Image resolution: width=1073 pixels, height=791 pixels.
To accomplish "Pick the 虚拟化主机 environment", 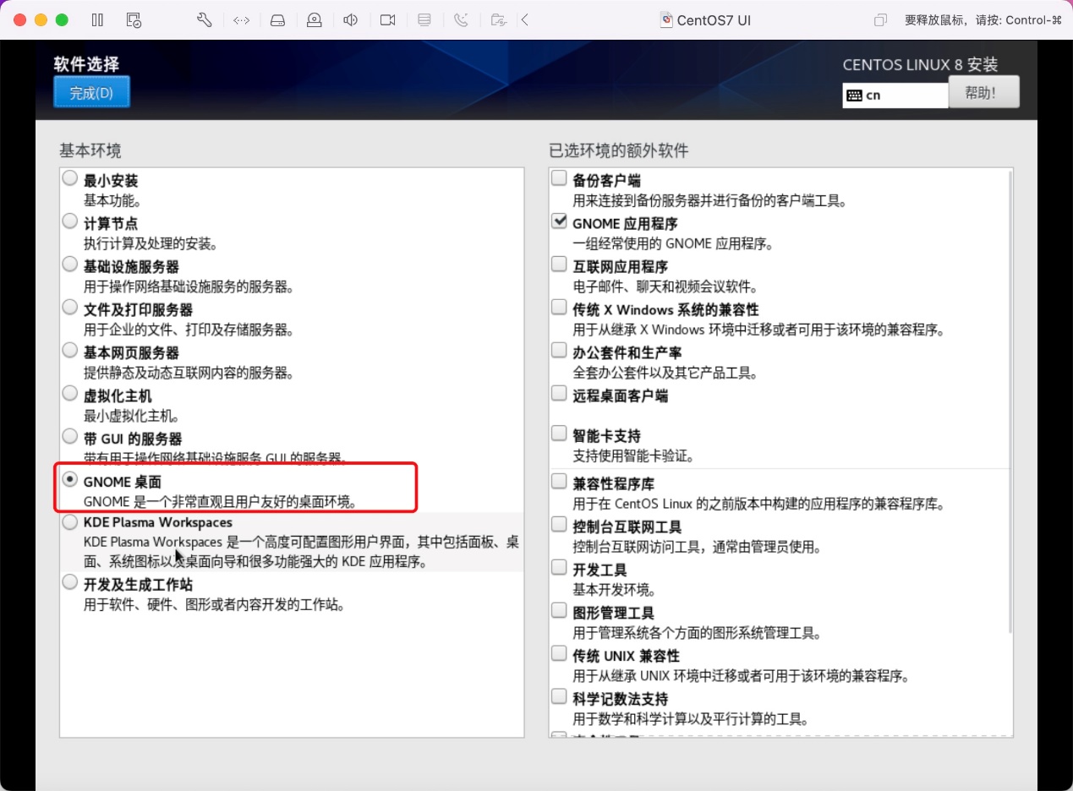I will [69, 395].
